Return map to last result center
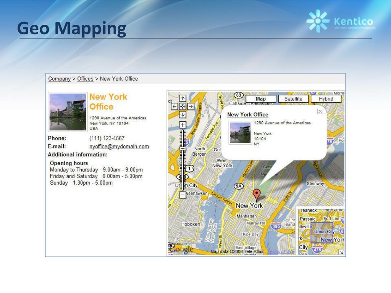Screen dimensions: 391x293 pyautogui.click(x=183, y=107)
